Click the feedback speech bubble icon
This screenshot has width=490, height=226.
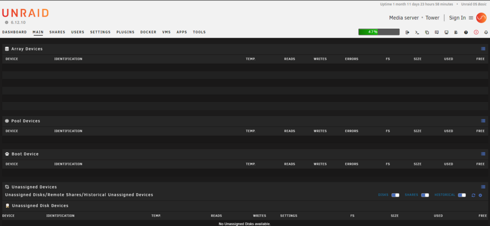[x=437, y=32]
